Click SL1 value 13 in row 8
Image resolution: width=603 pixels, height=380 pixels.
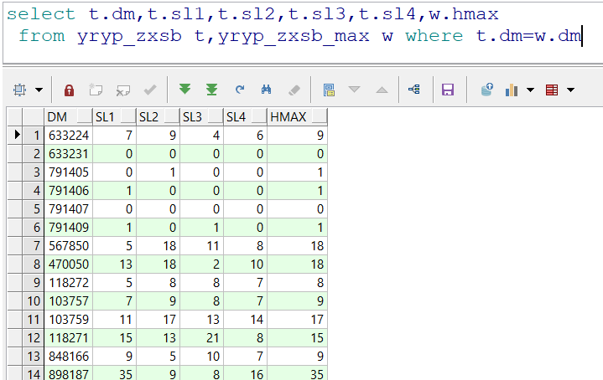115,264
